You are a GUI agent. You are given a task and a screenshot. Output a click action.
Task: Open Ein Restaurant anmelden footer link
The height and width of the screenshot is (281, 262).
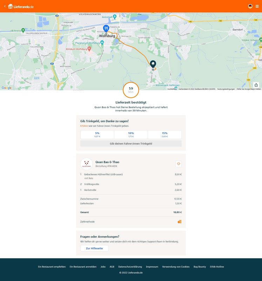point(83,267)
